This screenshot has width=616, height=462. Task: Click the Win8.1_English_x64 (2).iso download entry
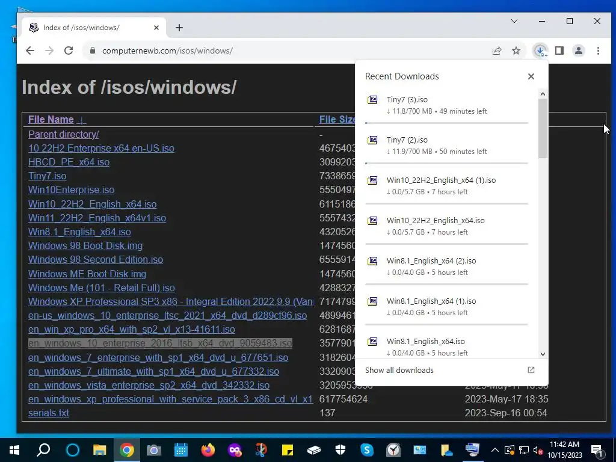(447, 266)
